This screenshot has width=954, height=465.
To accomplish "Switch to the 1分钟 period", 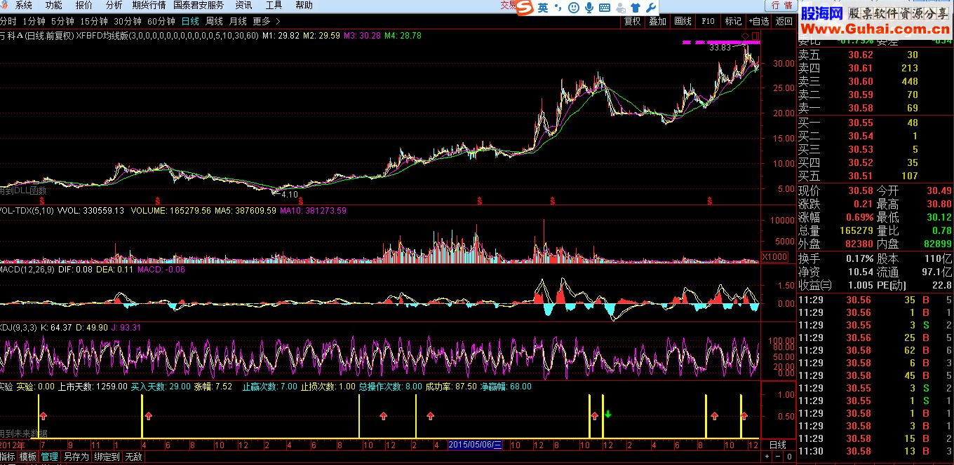I will (34, 22).
